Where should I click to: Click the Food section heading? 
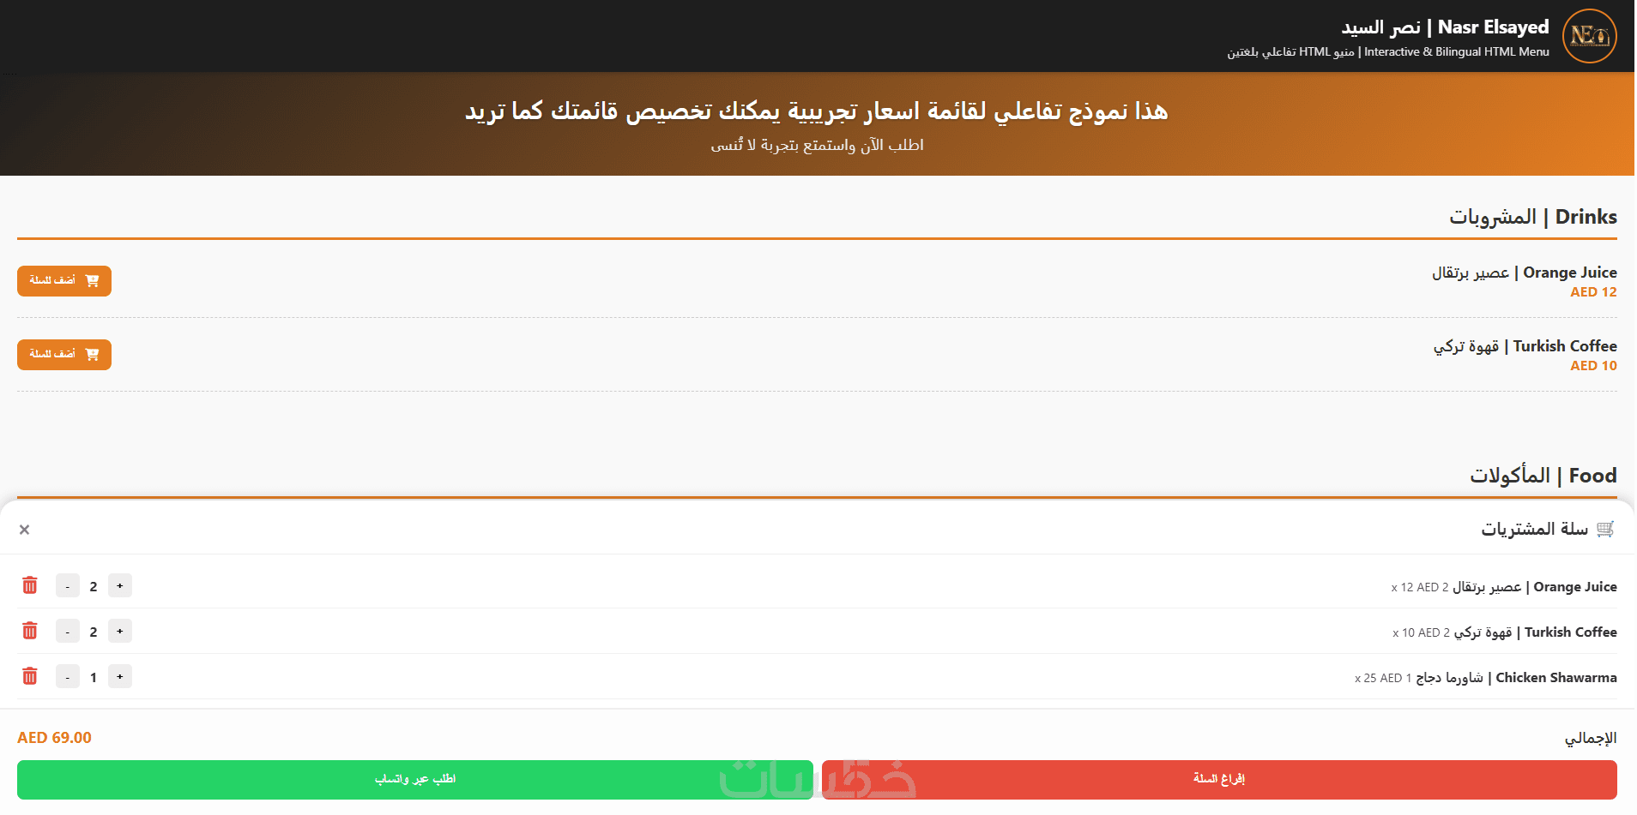click(x=1543, y=476)
